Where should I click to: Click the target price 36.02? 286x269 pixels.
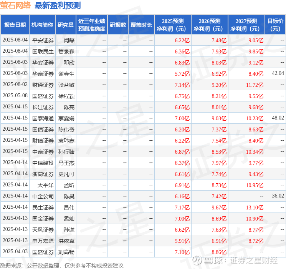[278, 196]
